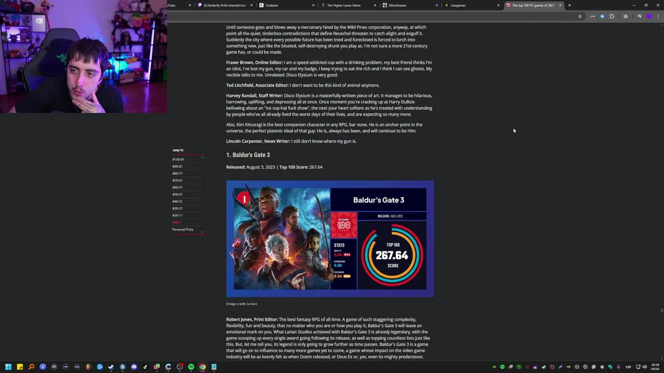664x373 pixels.
Task: Open the purple Chrome profile avatar
Action: click(649, 17)
